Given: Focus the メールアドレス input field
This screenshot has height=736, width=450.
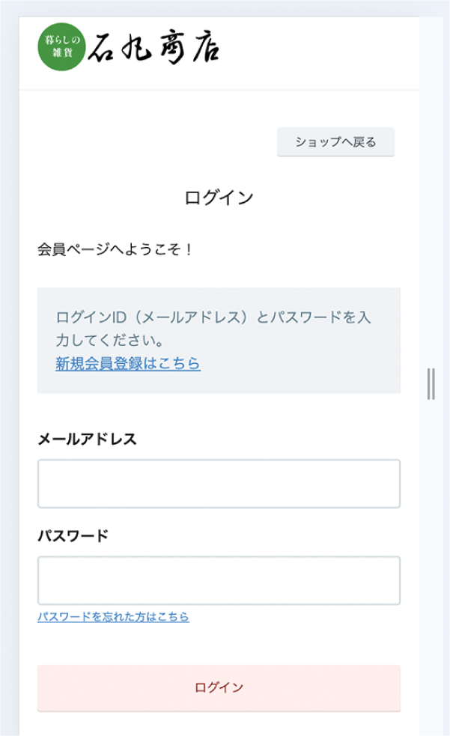Looking at the screenshot, I should pos(219,484).
